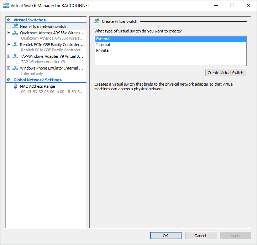Collapse the Global Network Settings section

9,80
